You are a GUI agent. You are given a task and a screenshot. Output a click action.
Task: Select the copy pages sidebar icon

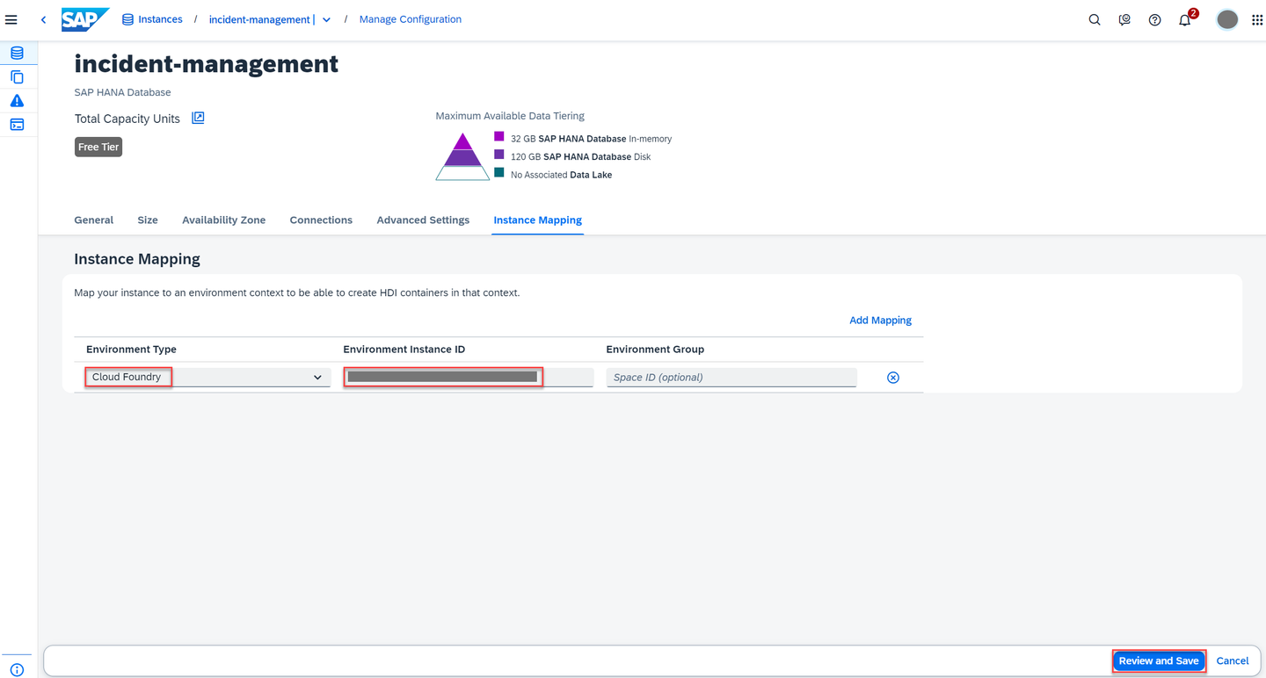tap(17, 77)
